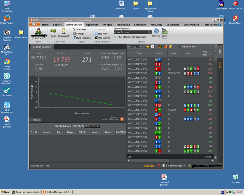Open Hand Importing
Viewport: 244px width, 195px height.
[x=82, y=38]
